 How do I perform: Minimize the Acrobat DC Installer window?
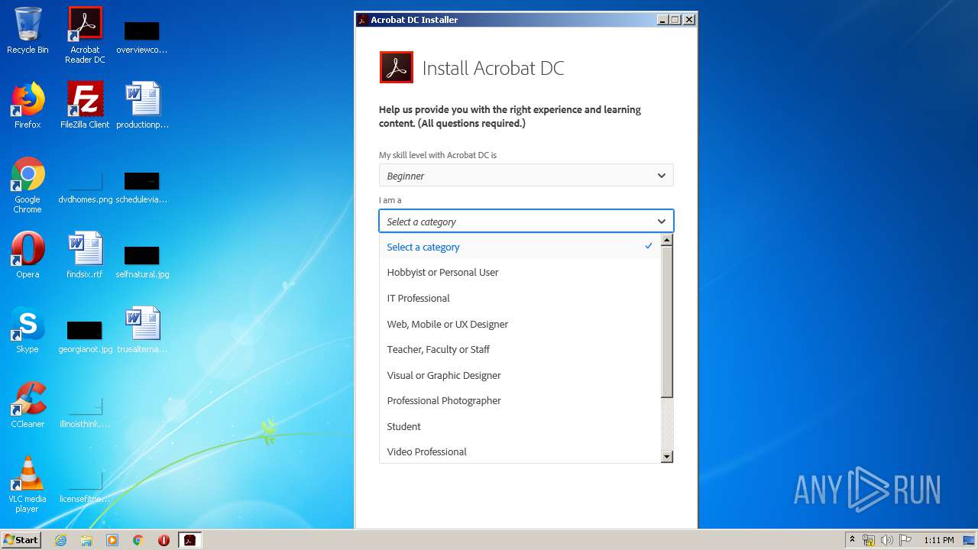pos(662,20)
